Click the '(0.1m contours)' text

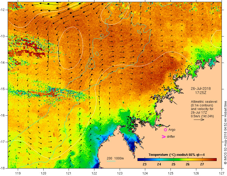tap(202, 105)
